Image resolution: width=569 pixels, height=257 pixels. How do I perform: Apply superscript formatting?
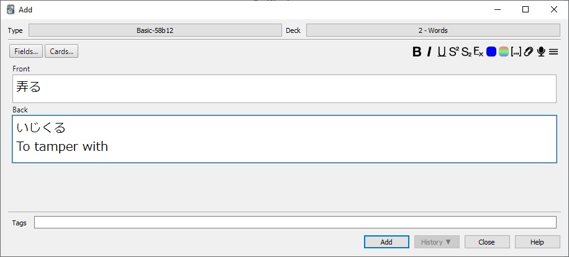tap(453, 52)
